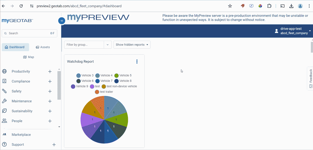The height and width of the screenshot is (150, 313).
Task: Open the Filter by group dropdown arrow
Action: (x=108, y=45)
